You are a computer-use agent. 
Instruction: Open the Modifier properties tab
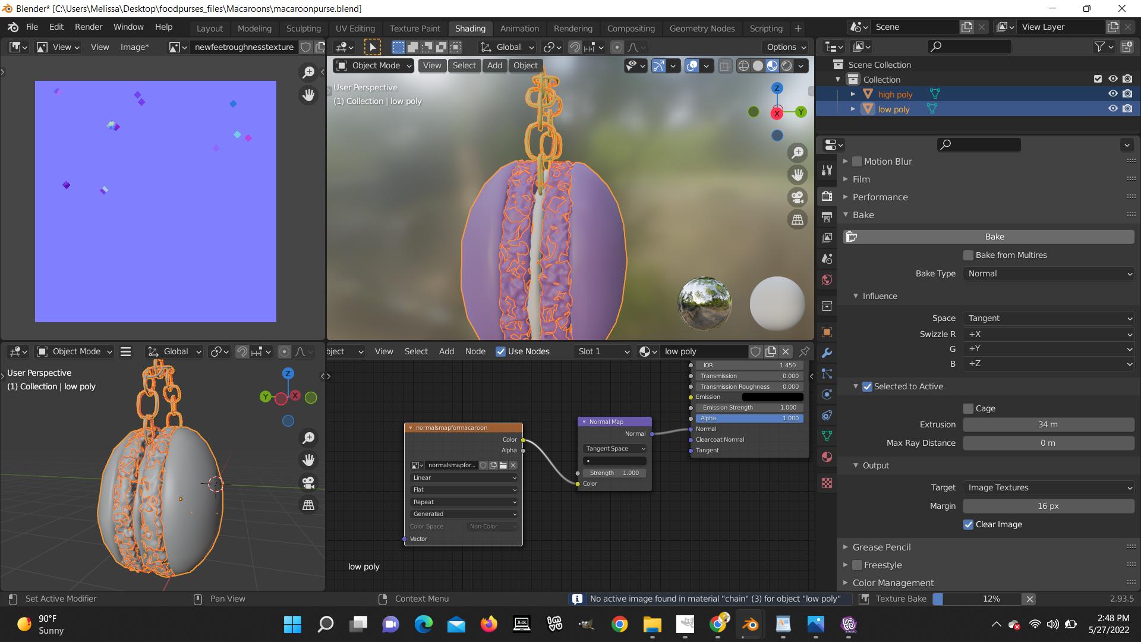827,353
